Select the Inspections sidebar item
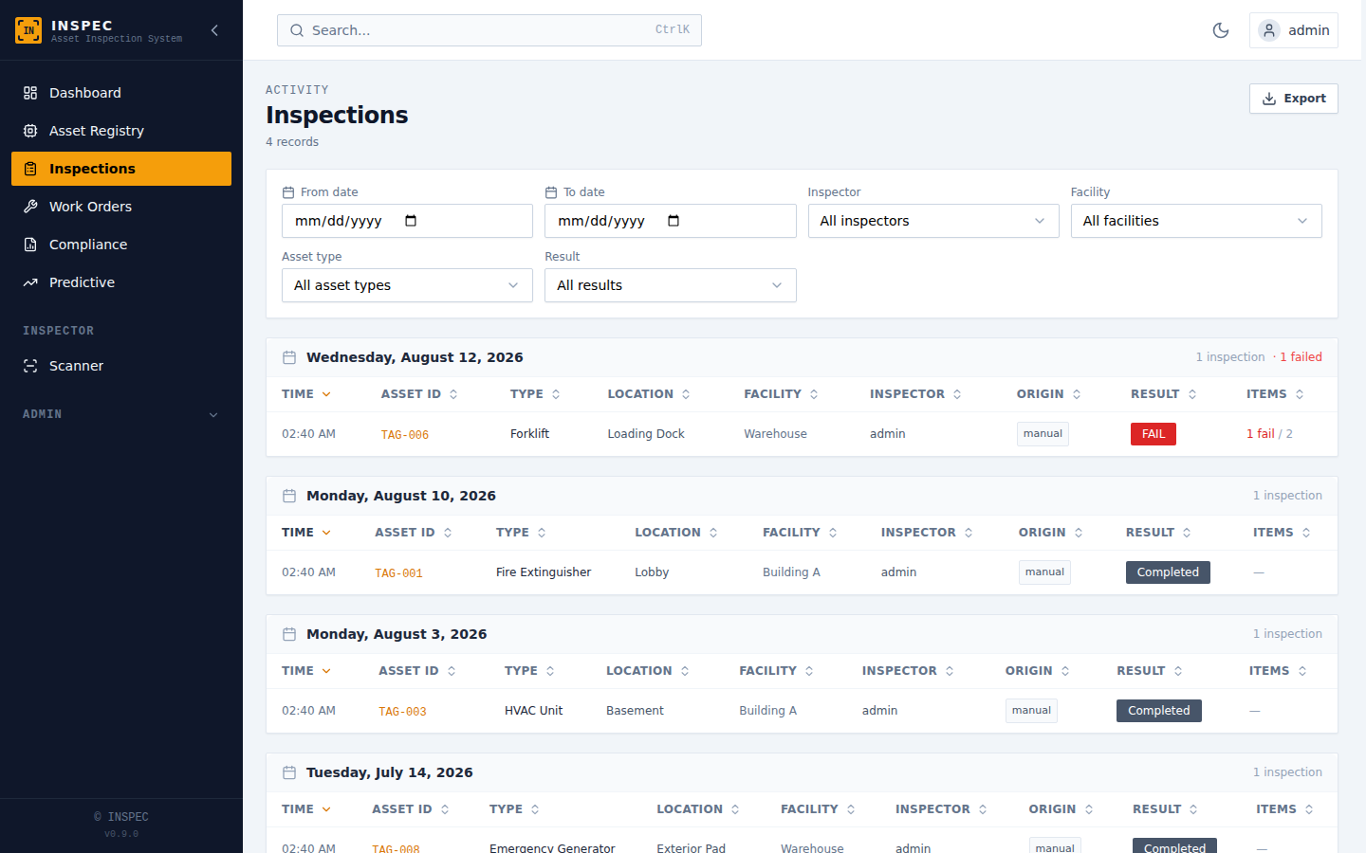Viewport: 1366px width, 853px height. (x=121, y=169)
